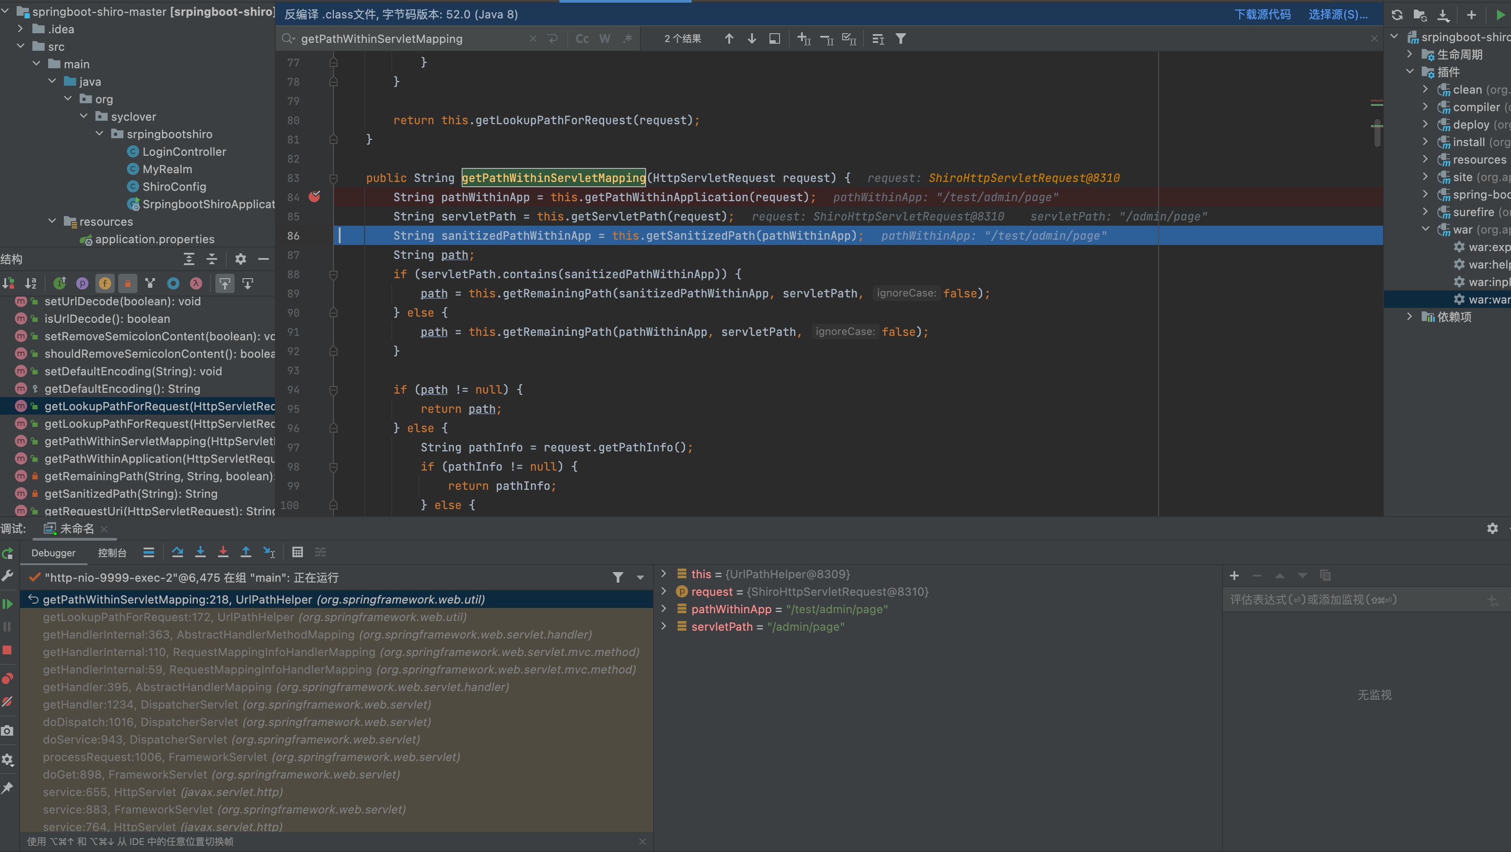Image resolution: width=1511 pixels, height=852 pixels.
Task: Expand the 依赖项 node in Maven panel
Action: pyautogui.click(x=1410, y=317)
